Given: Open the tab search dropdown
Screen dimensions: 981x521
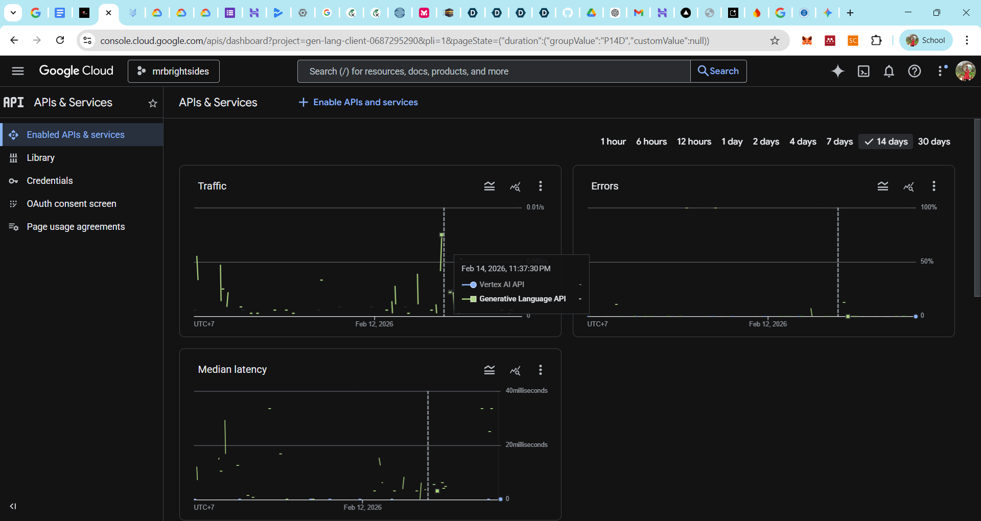Looking at the screenshot, I should pos(13,13).
